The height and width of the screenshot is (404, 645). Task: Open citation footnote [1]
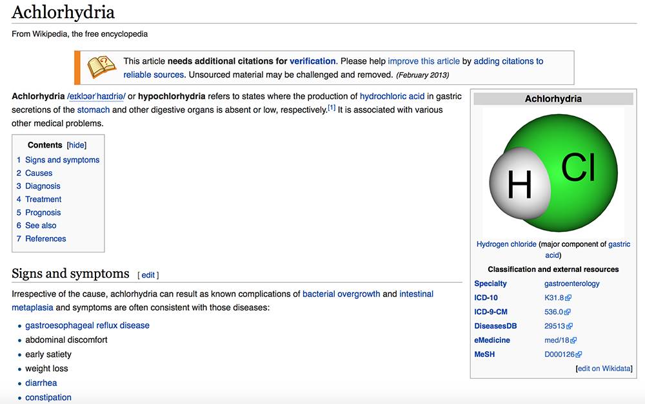(332, 108)
